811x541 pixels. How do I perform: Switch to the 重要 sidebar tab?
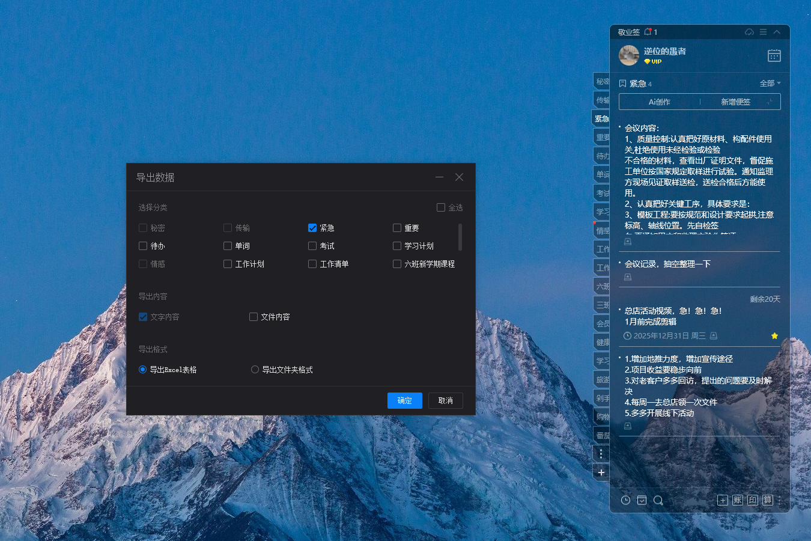pos(601,136)
